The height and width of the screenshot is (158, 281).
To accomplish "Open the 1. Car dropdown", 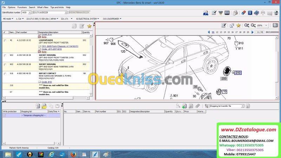I will pos(20,19).
